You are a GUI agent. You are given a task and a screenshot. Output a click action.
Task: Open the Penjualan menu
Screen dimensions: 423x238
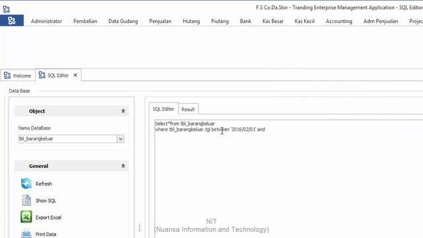click(160, 21)
